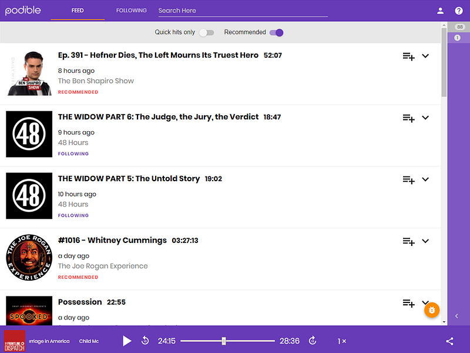Collapse the right sidebar with arrow

[456, 316]
